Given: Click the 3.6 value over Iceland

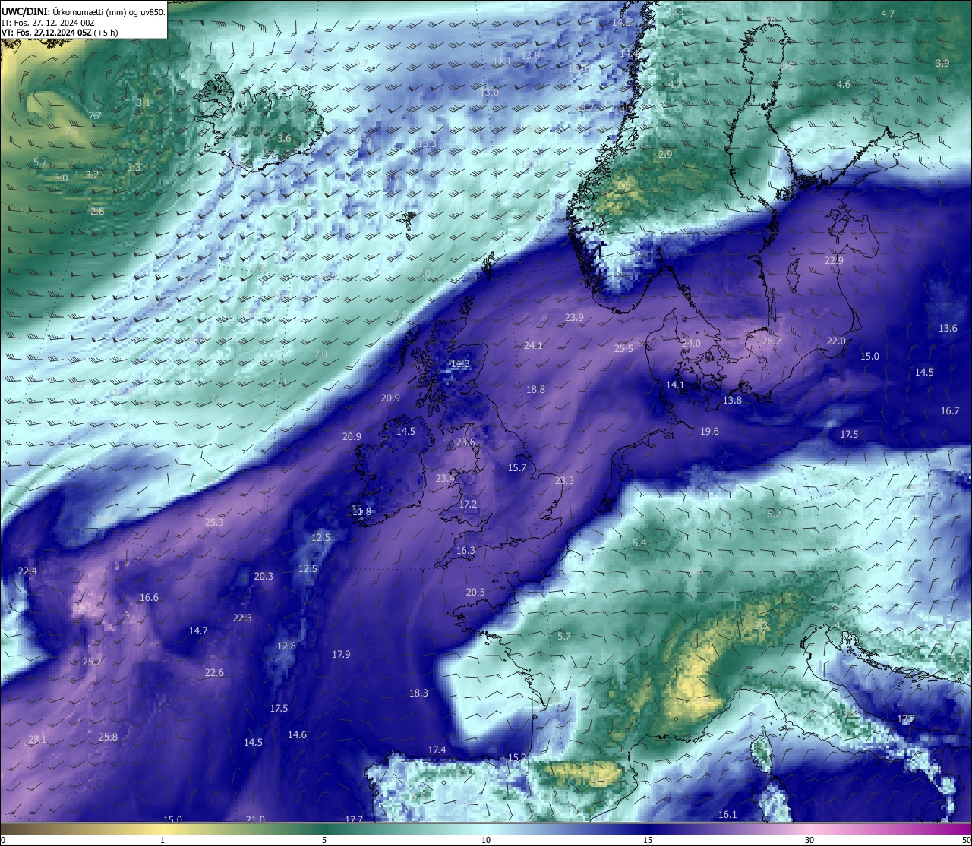Looking at the screenshot, I should click(284, 139).
